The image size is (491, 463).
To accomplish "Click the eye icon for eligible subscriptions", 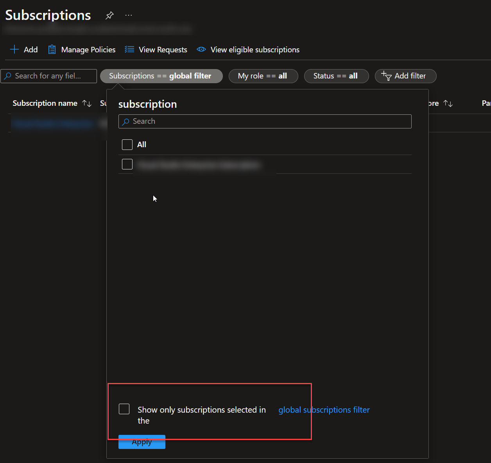I will pos(201,49).
